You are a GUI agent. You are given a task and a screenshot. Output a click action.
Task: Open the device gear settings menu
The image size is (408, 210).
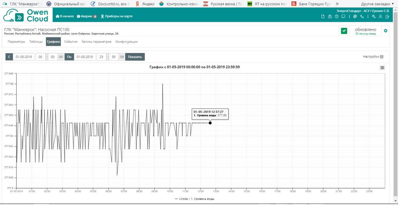click(x=385, y=31)
